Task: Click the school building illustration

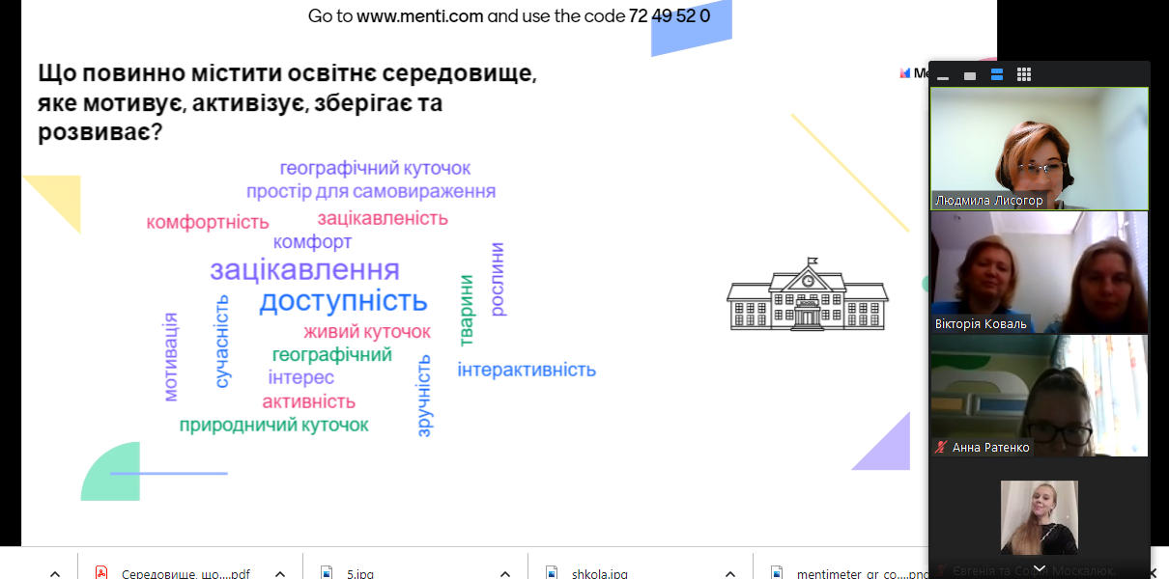Action: point(807,294)
